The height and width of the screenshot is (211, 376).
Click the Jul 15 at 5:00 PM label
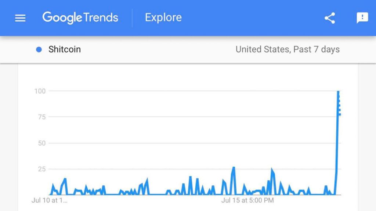pyautogui.click(x=247, y=200)
